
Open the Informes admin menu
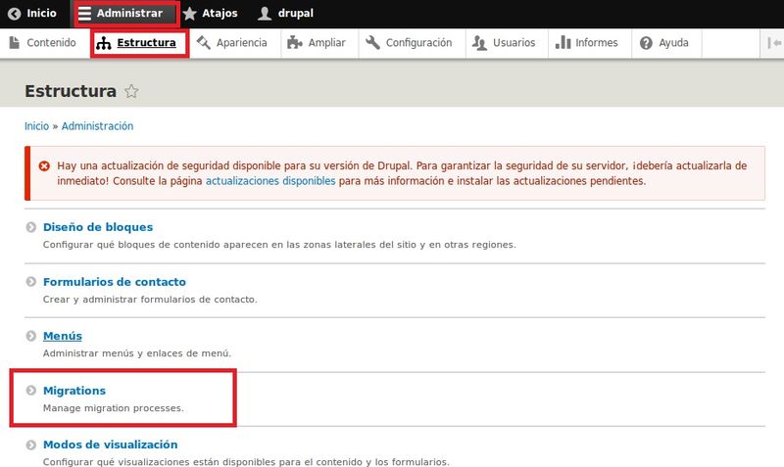(587, 43)
